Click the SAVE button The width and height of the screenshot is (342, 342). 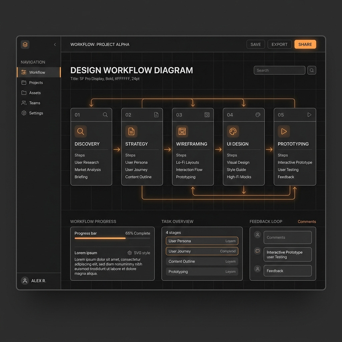click(x=255, y=44)
